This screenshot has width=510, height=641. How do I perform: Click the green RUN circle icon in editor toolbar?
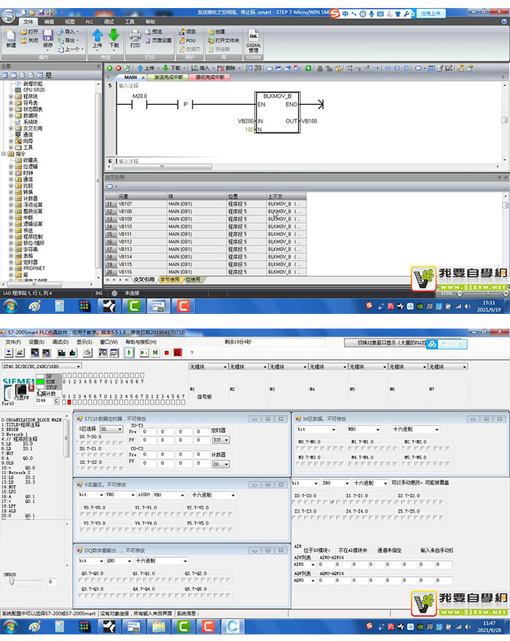point(109,68)
